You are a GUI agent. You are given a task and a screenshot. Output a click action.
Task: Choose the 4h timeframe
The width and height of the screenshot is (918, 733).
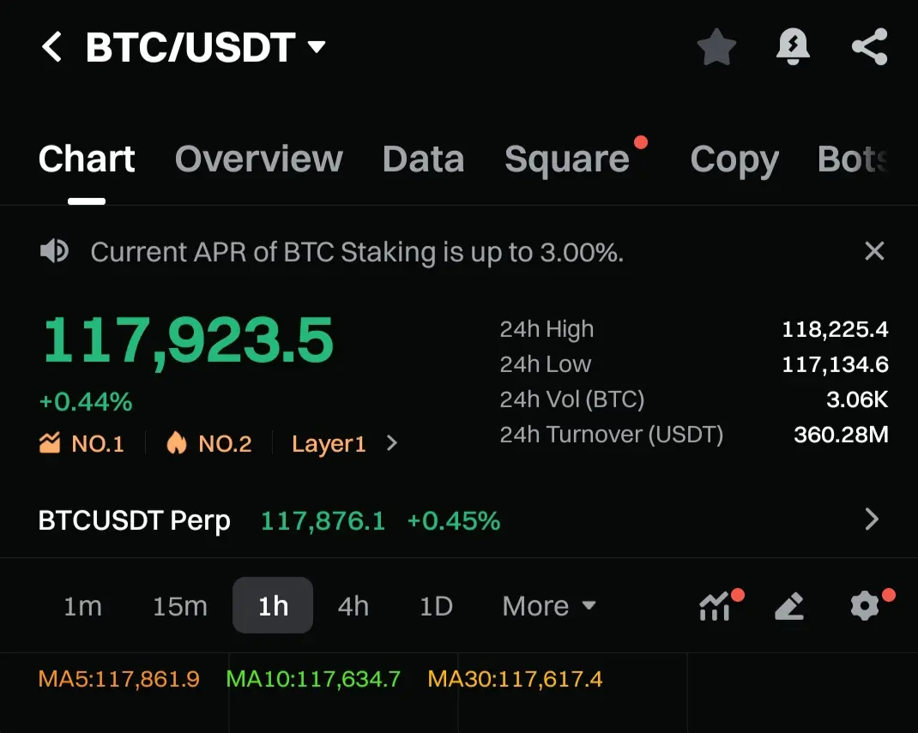[353, 606]
